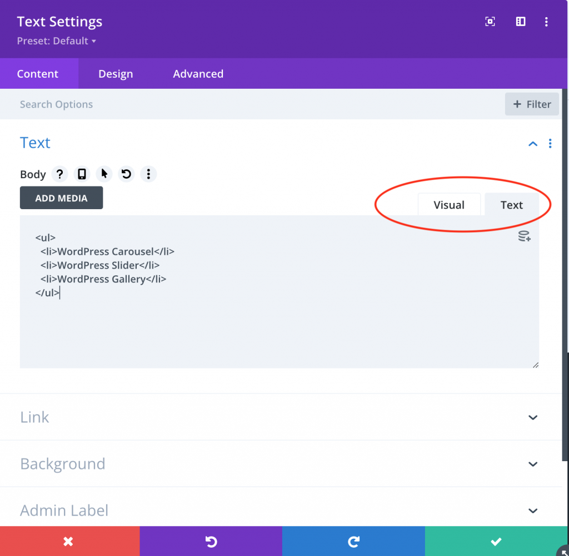Snap the Text Settings modal to side panel
569x556 pixels.
pos(520,21)
